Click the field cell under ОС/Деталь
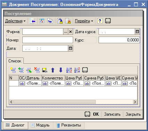The image size is (148, 131). [30, 83]
